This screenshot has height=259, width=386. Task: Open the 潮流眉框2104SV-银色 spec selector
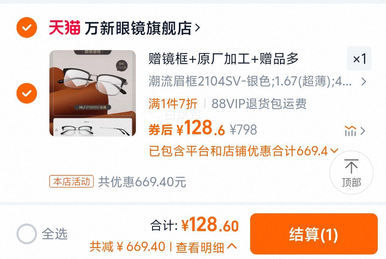click(258, 82)
